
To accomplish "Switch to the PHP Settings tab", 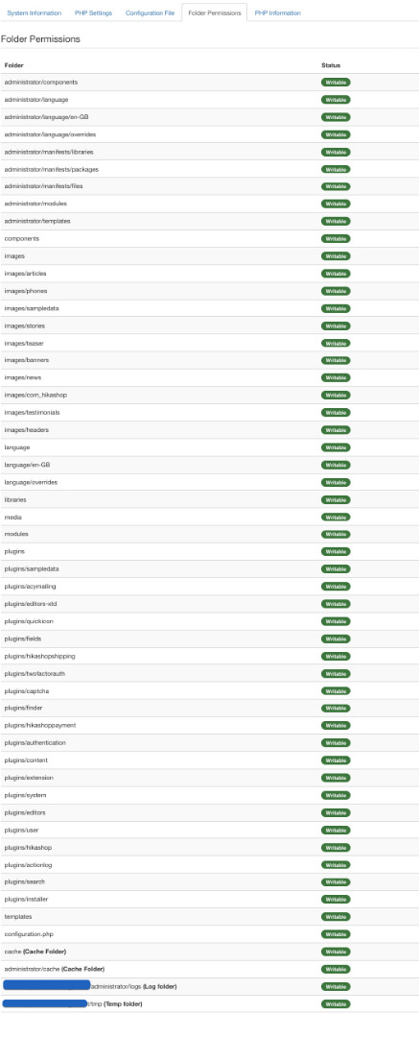I will pyautogui.click(x=93, y=13).
